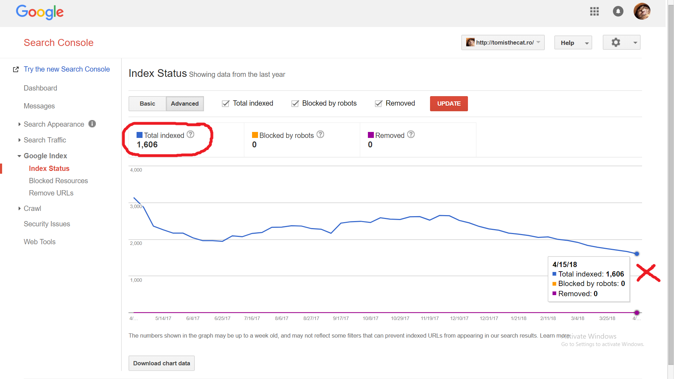Image resolution: width=674 pixels, height=379 pixels.
Task: Expand the Crawl section
Action: (20, 208)
